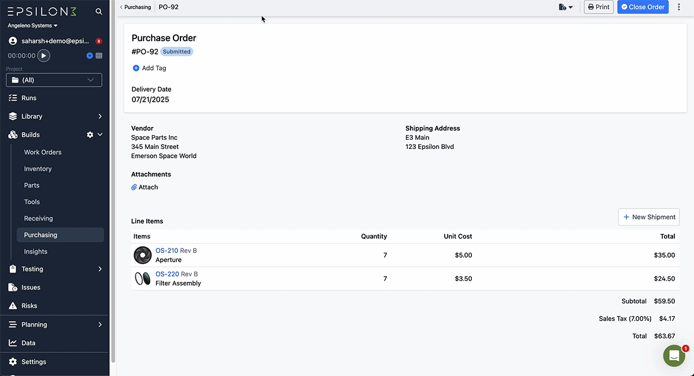Click the $63.67 total amount

pos(664,336)
